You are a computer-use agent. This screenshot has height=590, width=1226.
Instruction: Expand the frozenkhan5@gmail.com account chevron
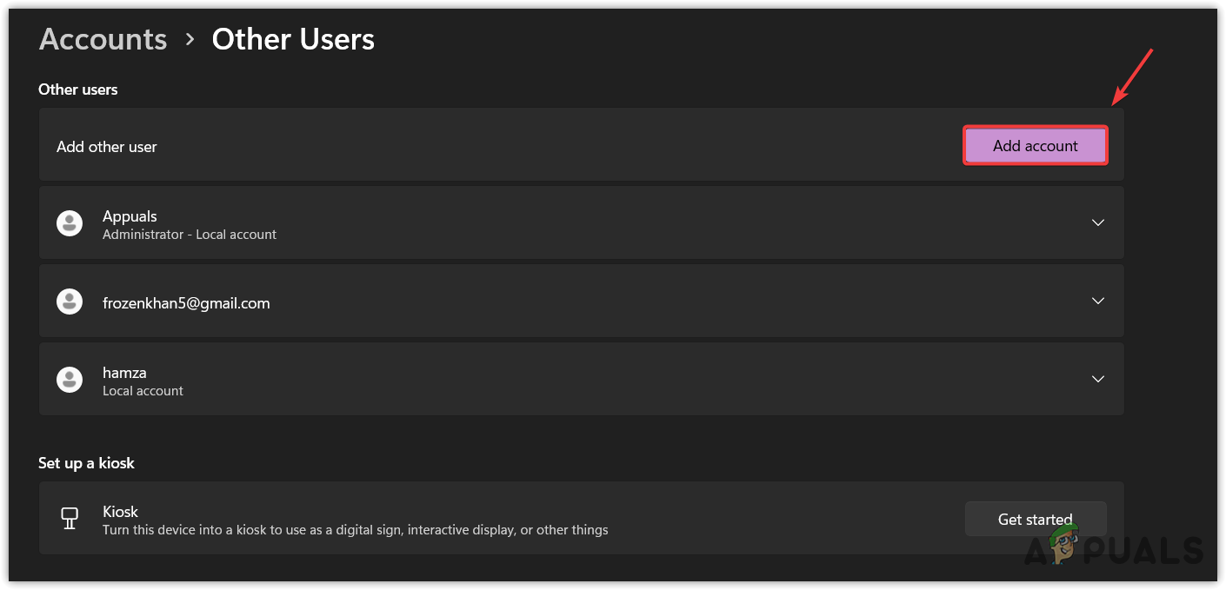click(x=1098, y=301)
